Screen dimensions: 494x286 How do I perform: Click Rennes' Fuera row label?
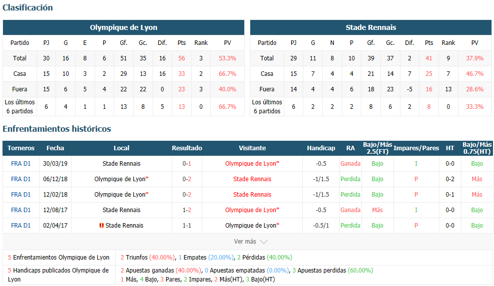(267, 89)
